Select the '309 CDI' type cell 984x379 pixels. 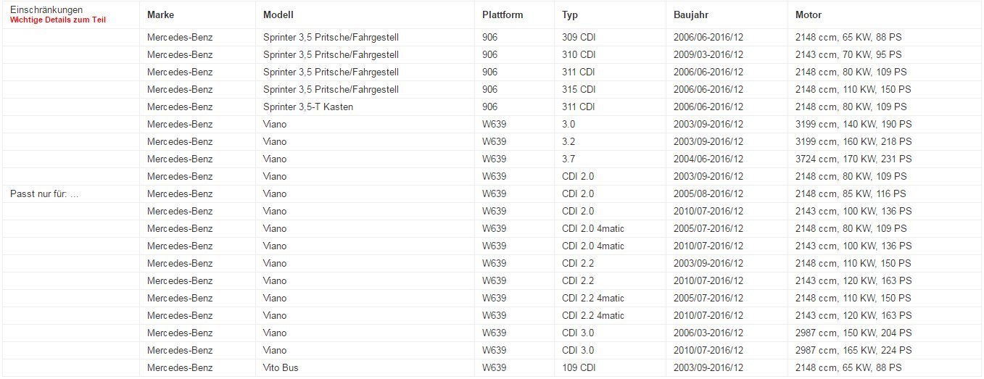(x=579, y=37)
